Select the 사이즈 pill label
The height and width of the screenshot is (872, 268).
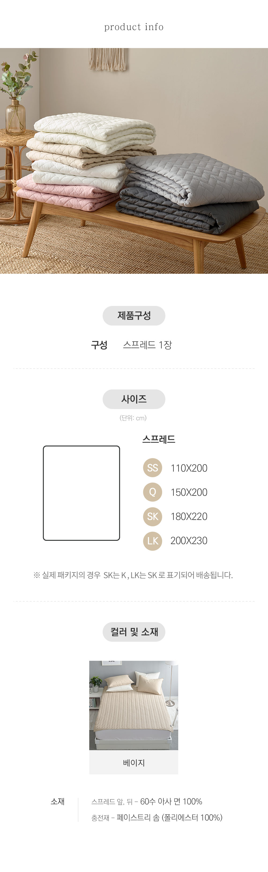134,399
